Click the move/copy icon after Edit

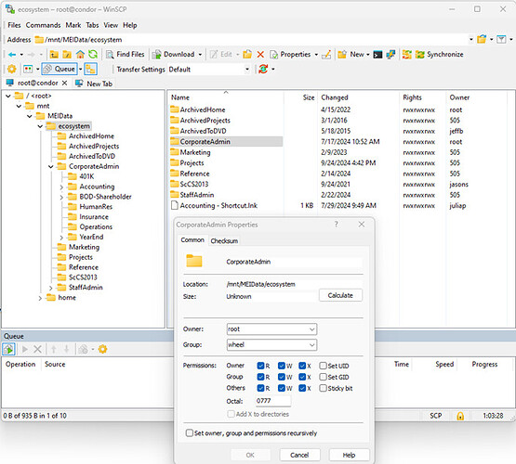247,55
